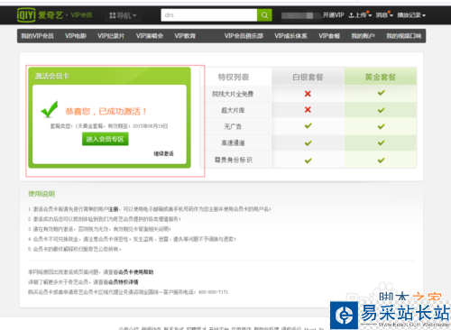Click the 激活会员卡 panel title
Image resolution: width=451 pixels, height=330 pixels.
coord(51,77)
